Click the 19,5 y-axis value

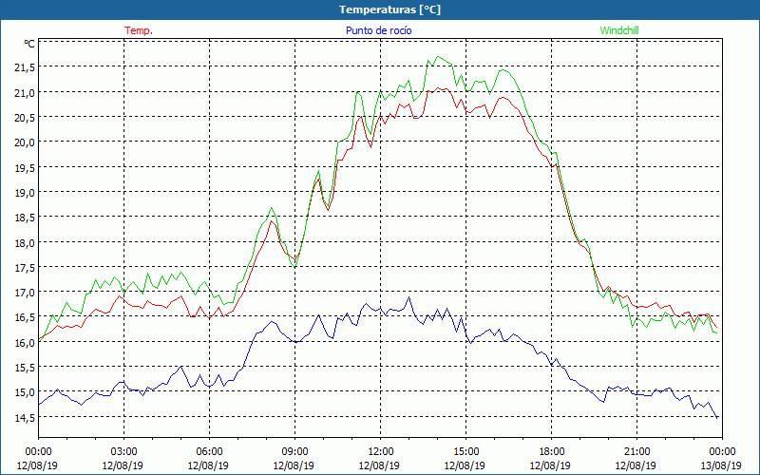[24, 168]
